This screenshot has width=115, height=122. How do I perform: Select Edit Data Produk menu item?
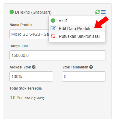77,29
